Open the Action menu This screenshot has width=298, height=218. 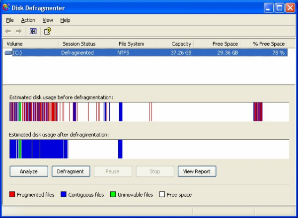(x=28, y=20)
